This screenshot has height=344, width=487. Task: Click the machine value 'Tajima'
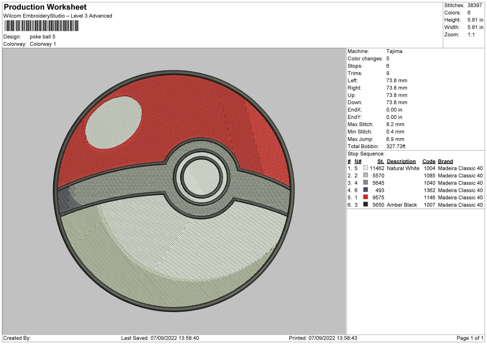394,51
